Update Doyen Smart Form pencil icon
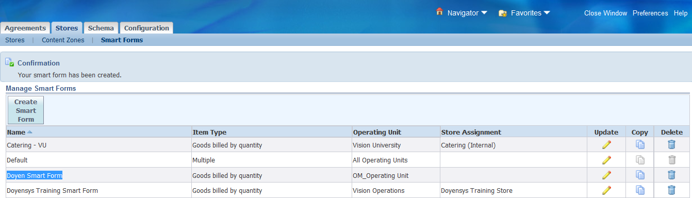The image size is (692, 198). (x=606, y=175)
